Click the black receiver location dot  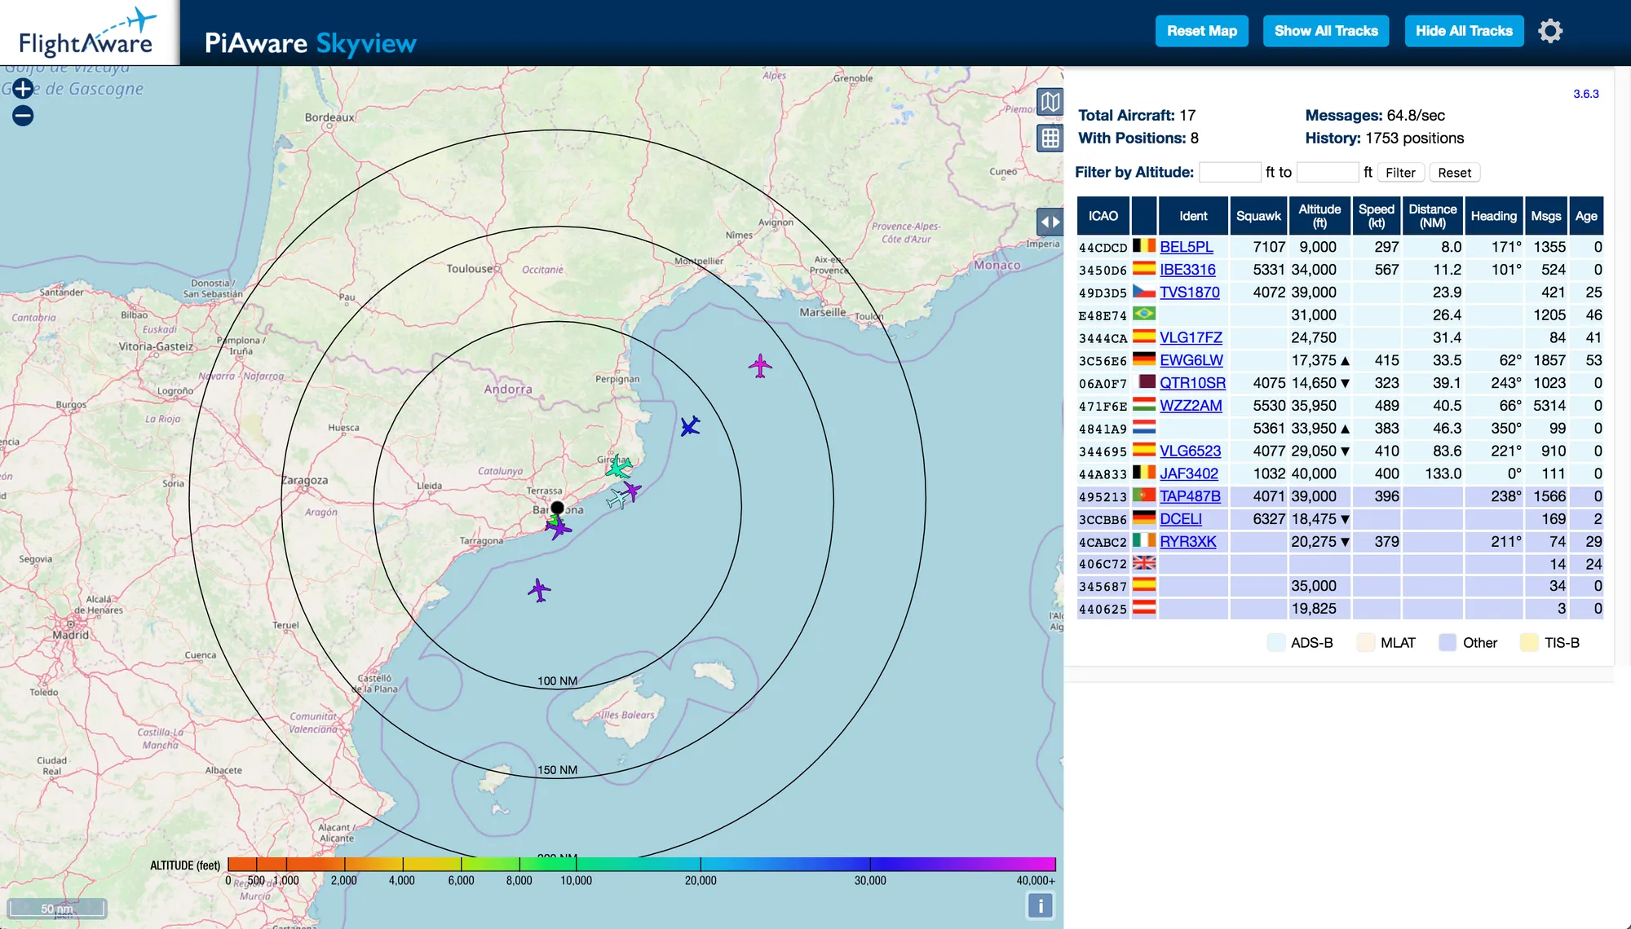[x=557, y=508]
